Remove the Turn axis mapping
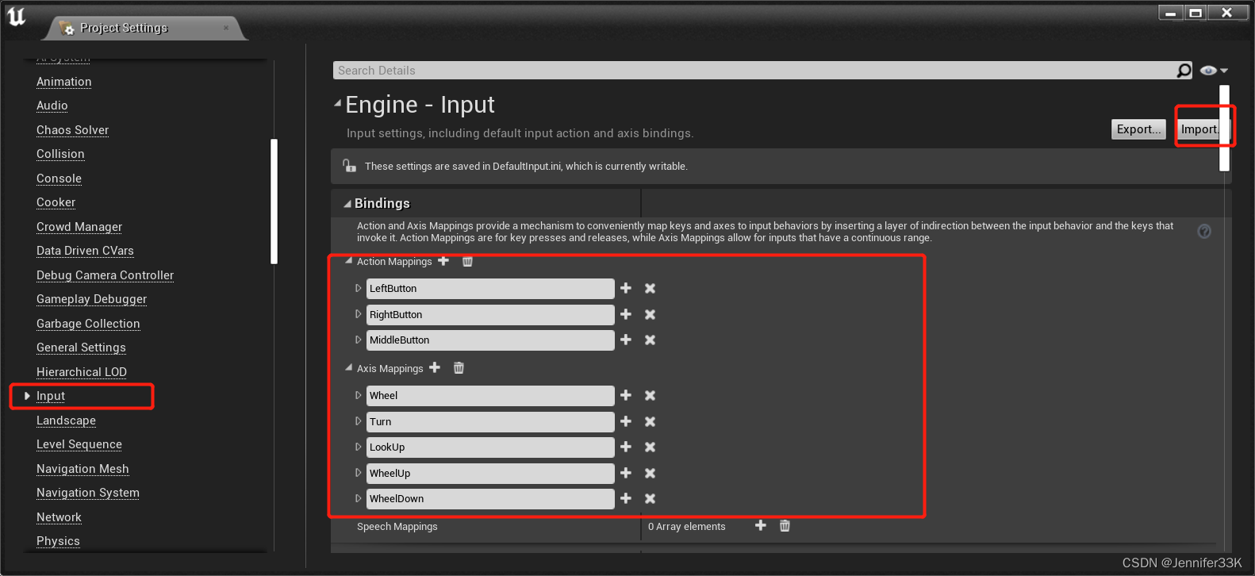The width and height of the screenshot is (1255, 576). click(650, 421)
